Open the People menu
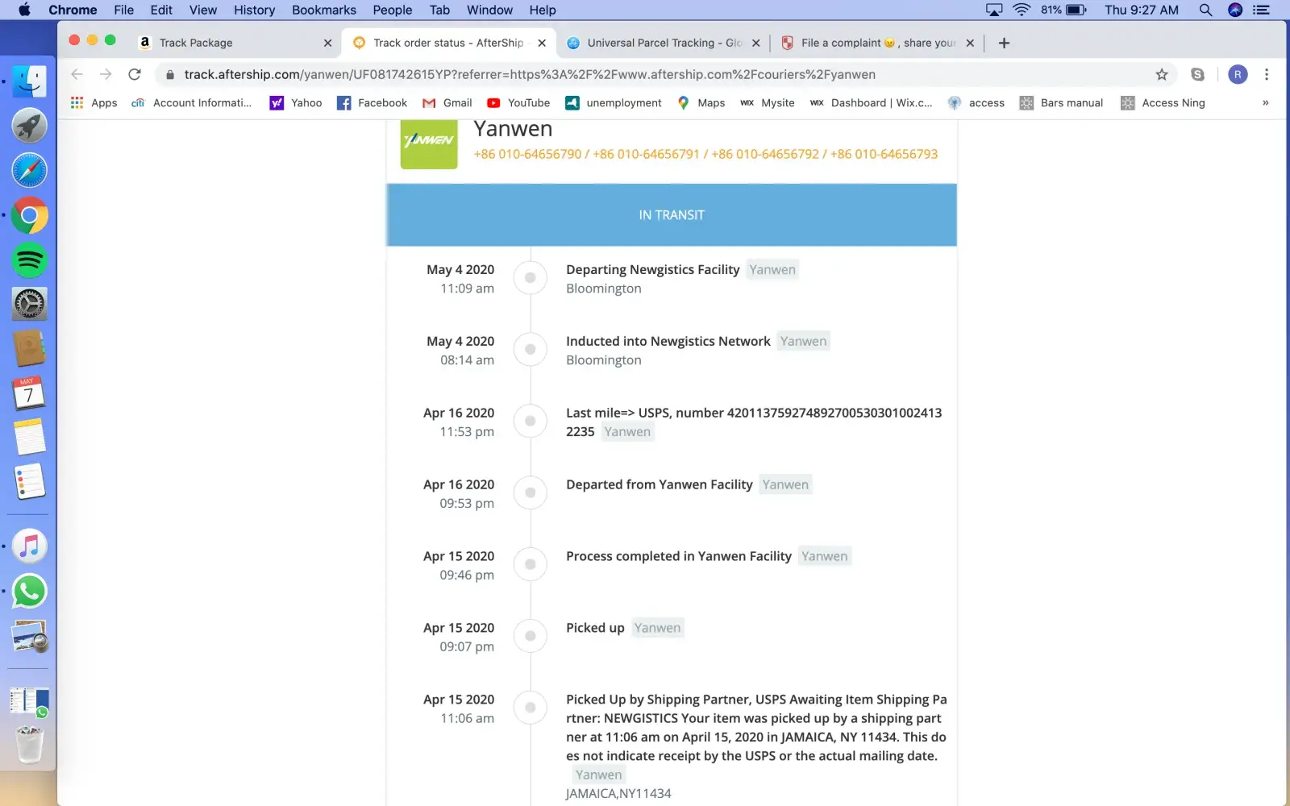This screenshot has width=1290, height=806. point(393,10)
